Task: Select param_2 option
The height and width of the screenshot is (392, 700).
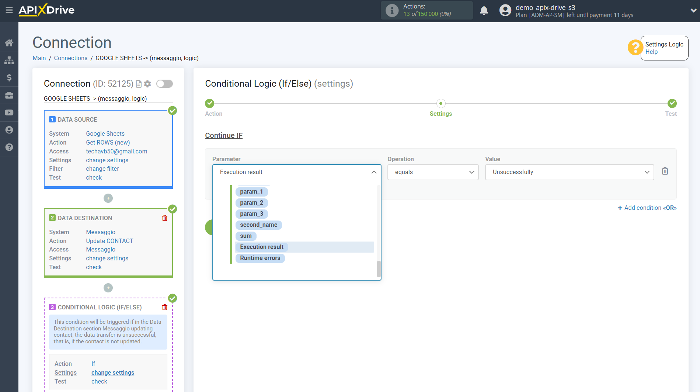Action: click(x=252, y=203)
